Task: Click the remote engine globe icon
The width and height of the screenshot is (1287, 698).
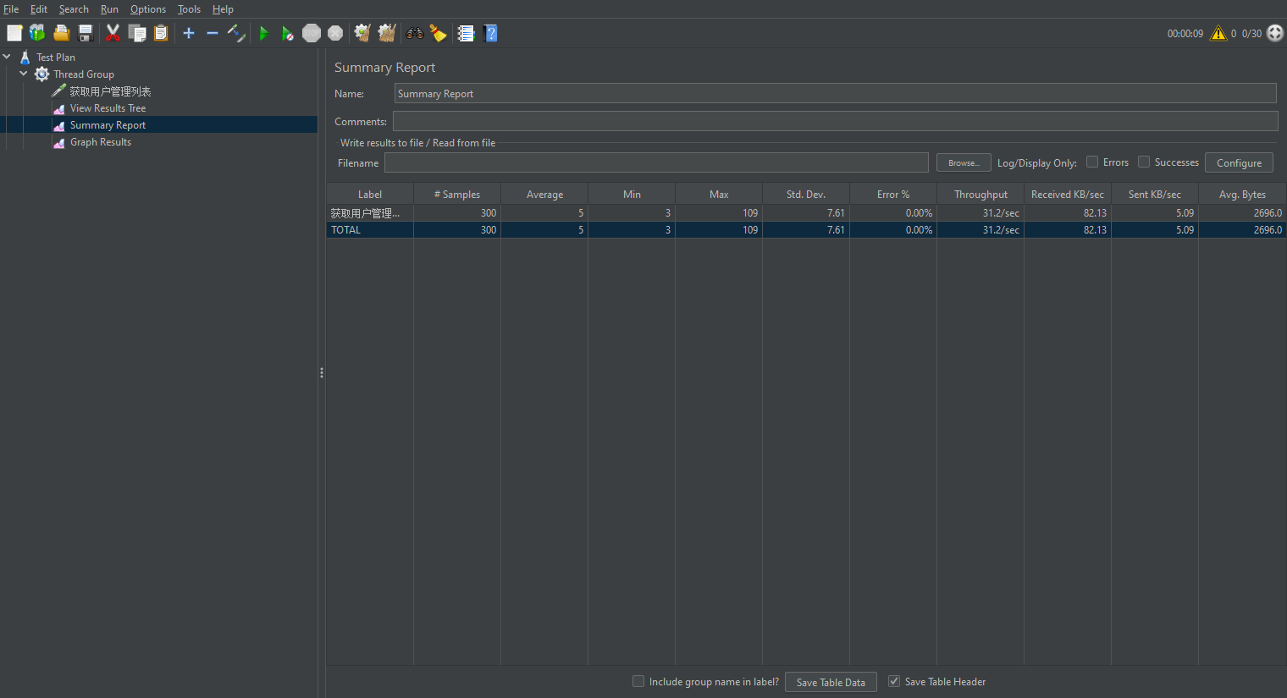Action: click(1275, 33)
